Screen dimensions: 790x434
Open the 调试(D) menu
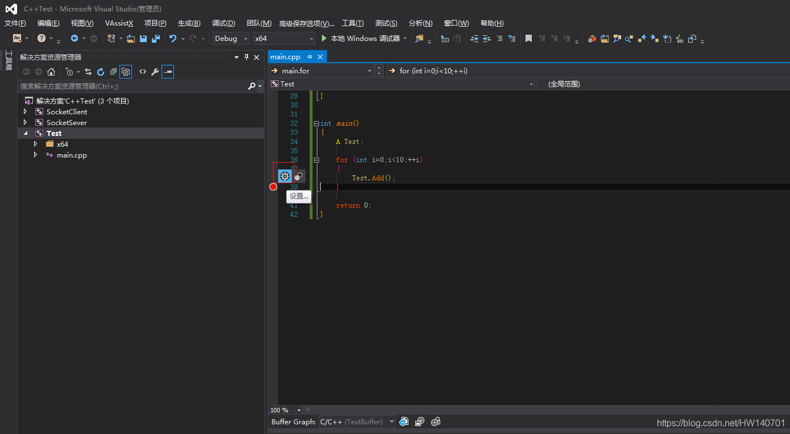(224, 23)
